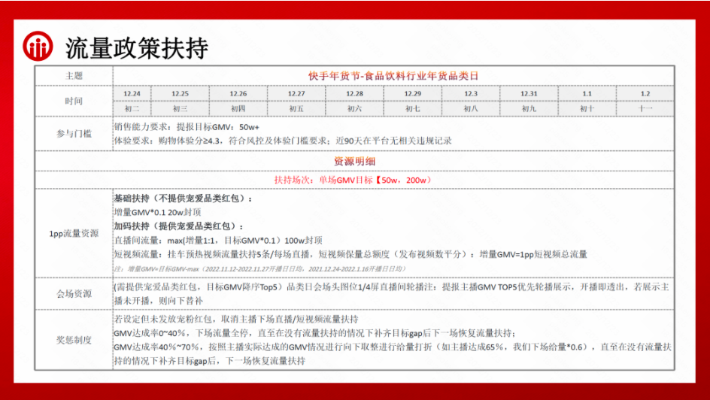Click the lunar day cell 初十
Viewport: 710px width, 400px height.
point(587,108)
